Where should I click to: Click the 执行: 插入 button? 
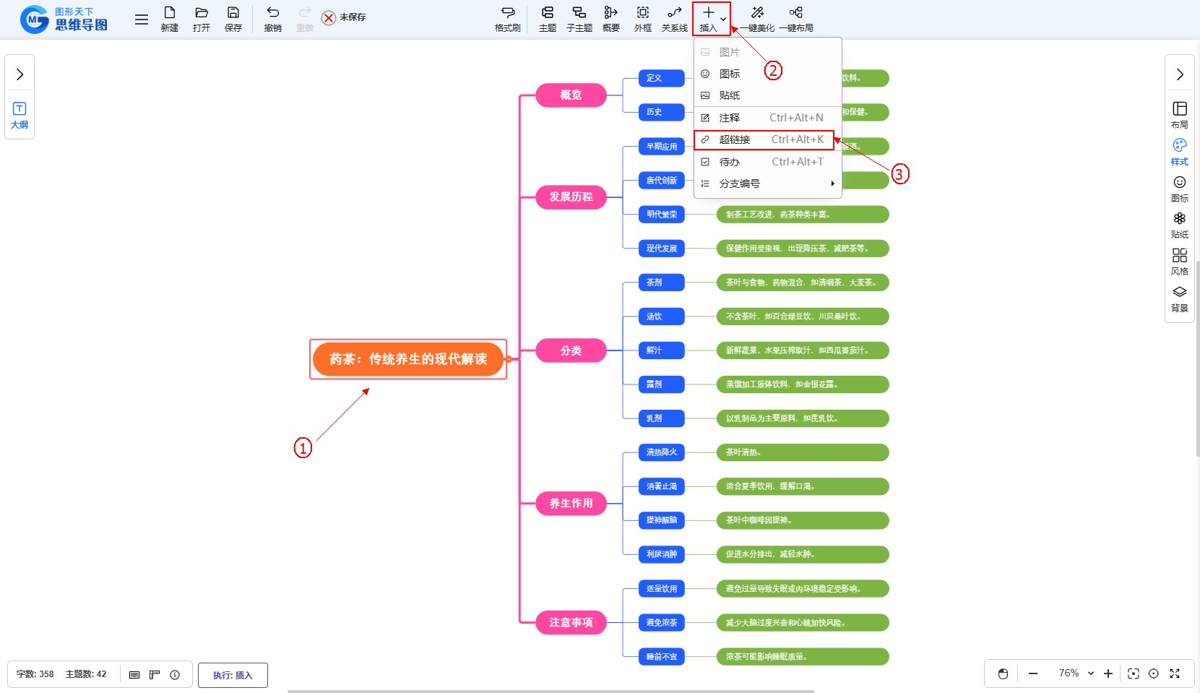click(233, 675)
